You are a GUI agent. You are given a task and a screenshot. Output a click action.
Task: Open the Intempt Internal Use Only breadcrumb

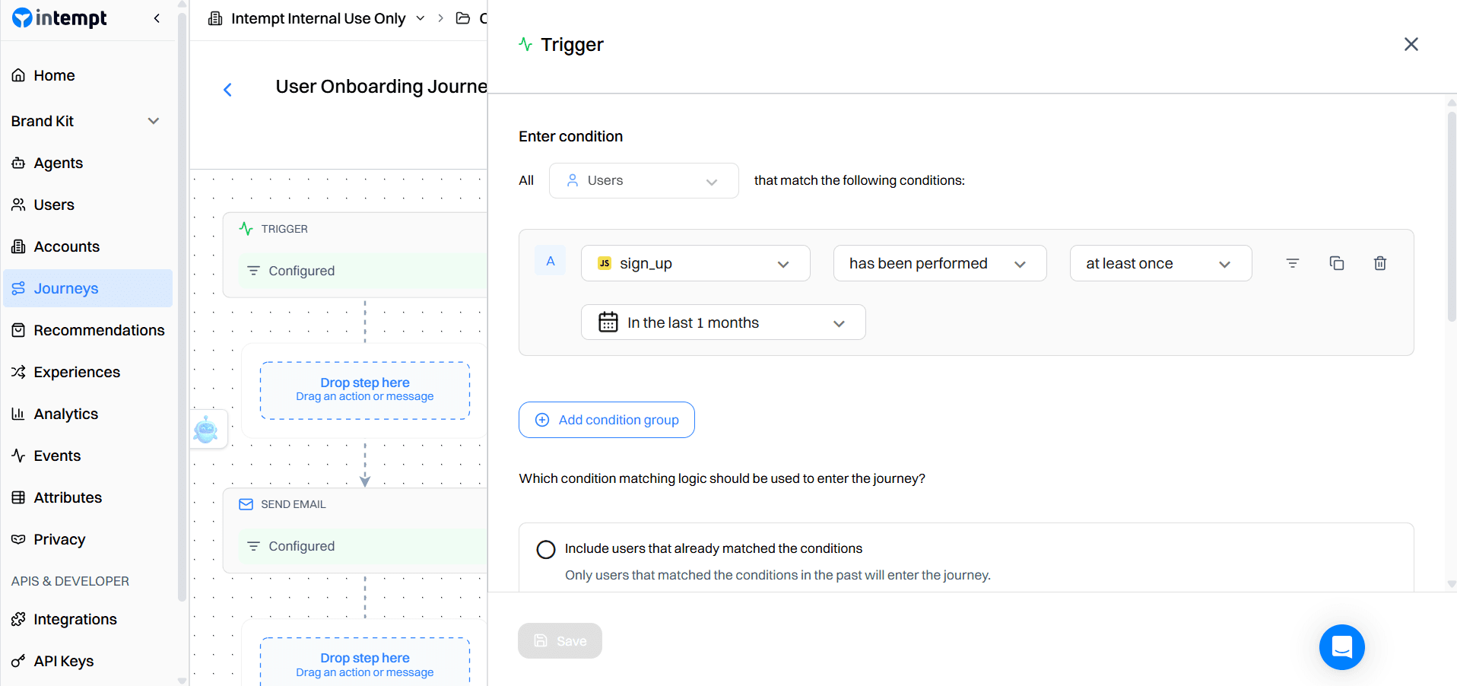pyautogui.click(x=318, y=17)
